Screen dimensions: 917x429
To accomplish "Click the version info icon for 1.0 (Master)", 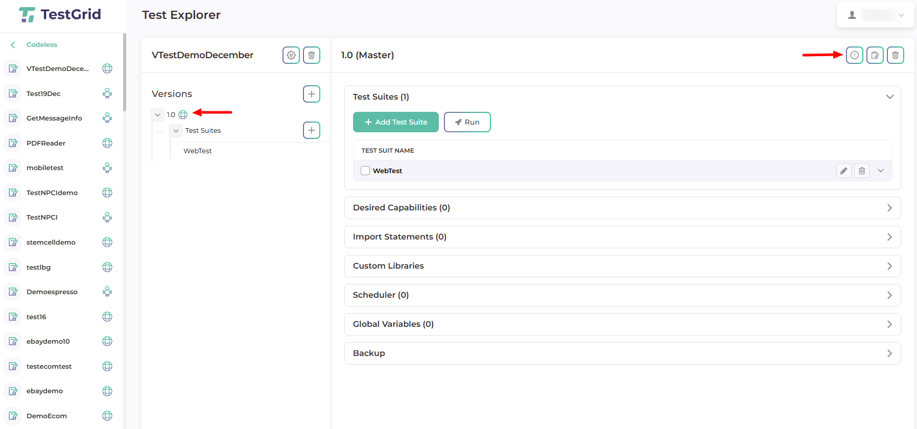I will (854, 55).
